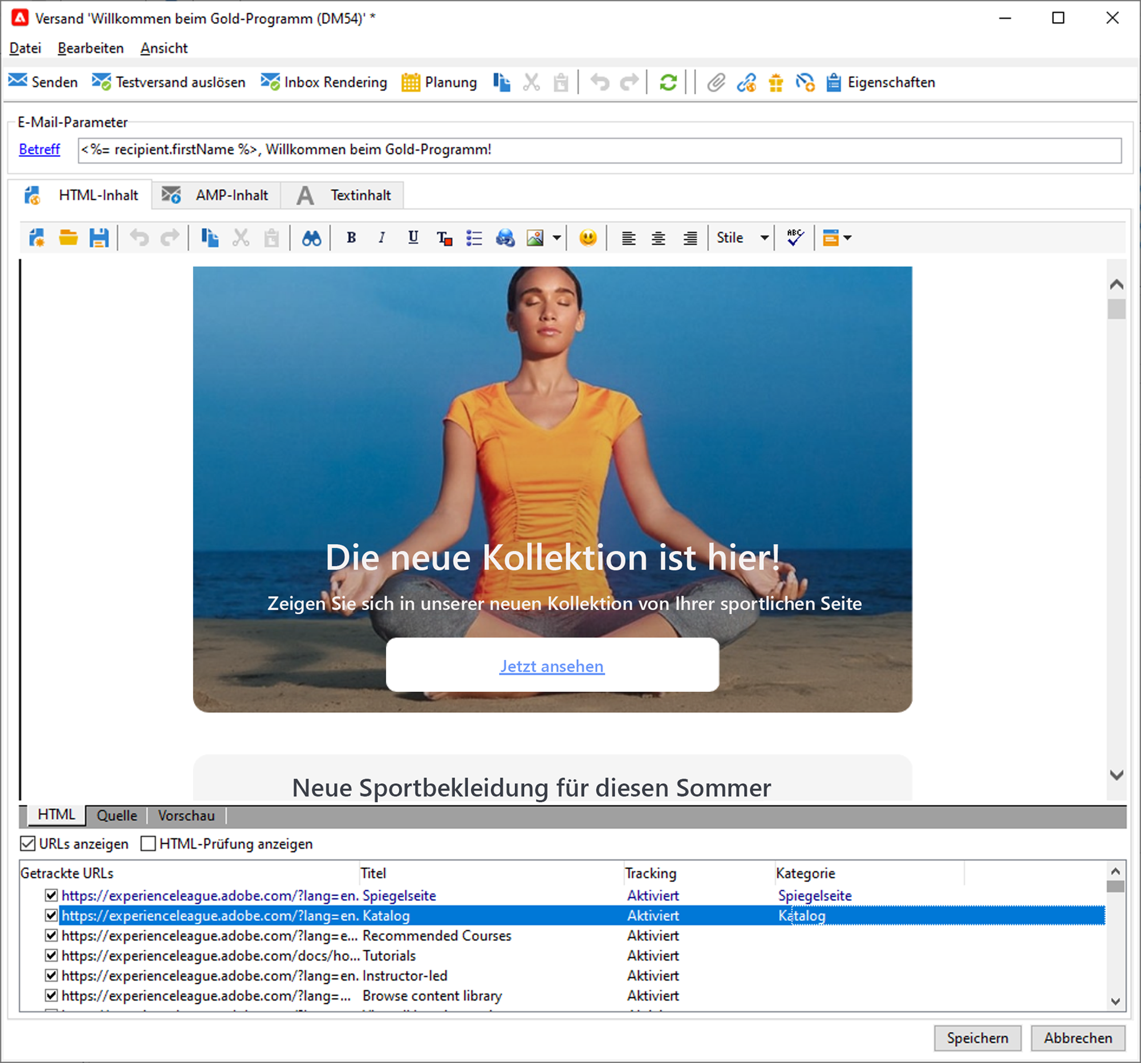Insert an emoticon via the smiley icon

pyautogui.click(x=588, y=238)
